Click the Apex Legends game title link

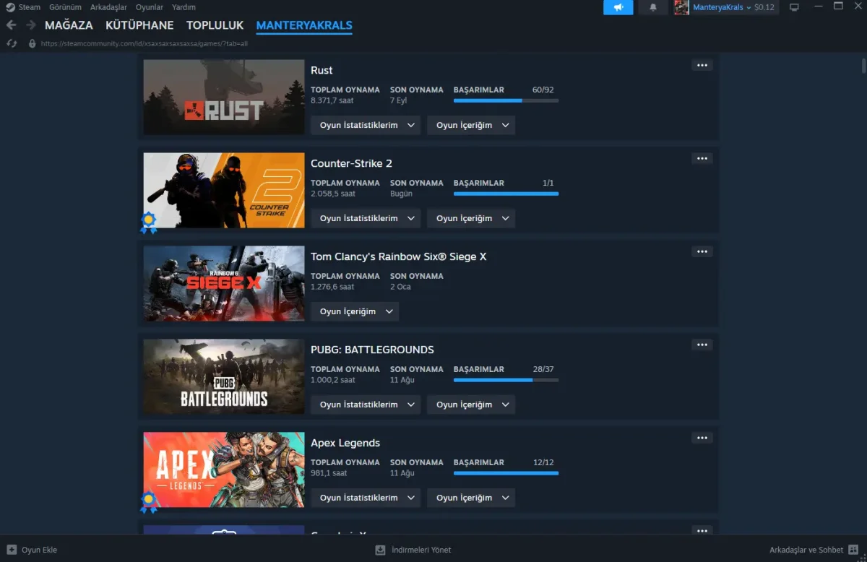tap(345, 443)
